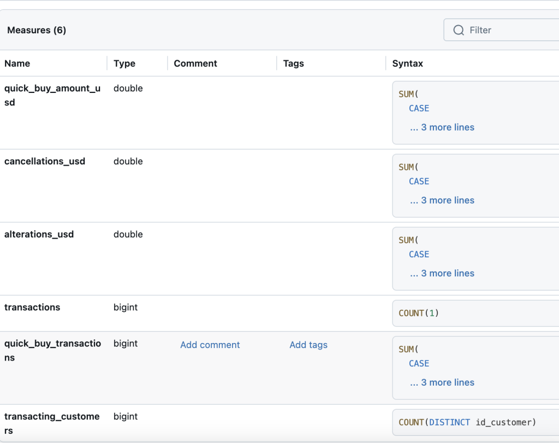Expand the quick_buy_amount_usd syntax showing 3 more lines
This screenshot has height=443, width=559.
(x=442, y=127)
